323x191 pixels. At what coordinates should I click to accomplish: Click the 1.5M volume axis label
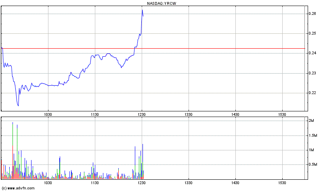point(313,136)
